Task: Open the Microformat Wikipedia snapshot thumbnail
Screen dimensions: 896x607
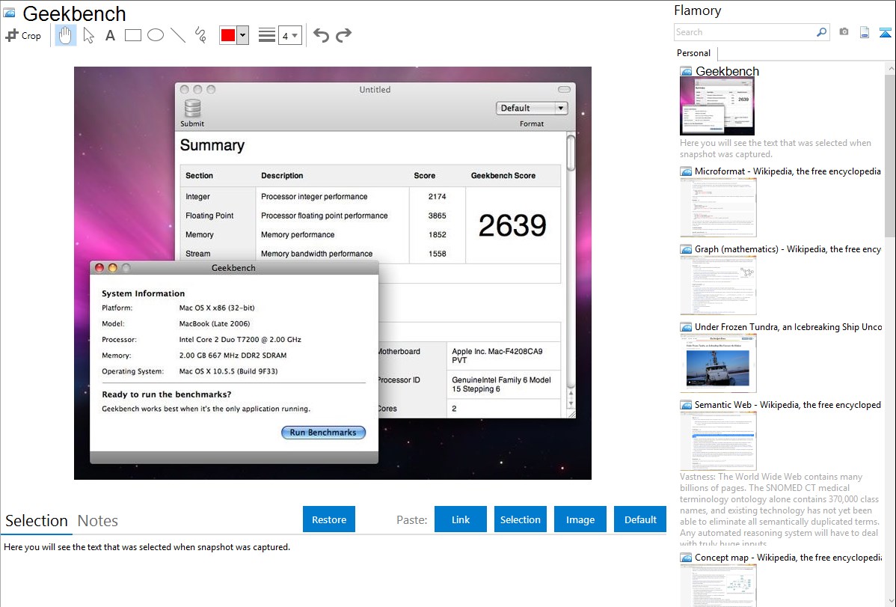Action: pyautogui.click(x=718, y=207)
